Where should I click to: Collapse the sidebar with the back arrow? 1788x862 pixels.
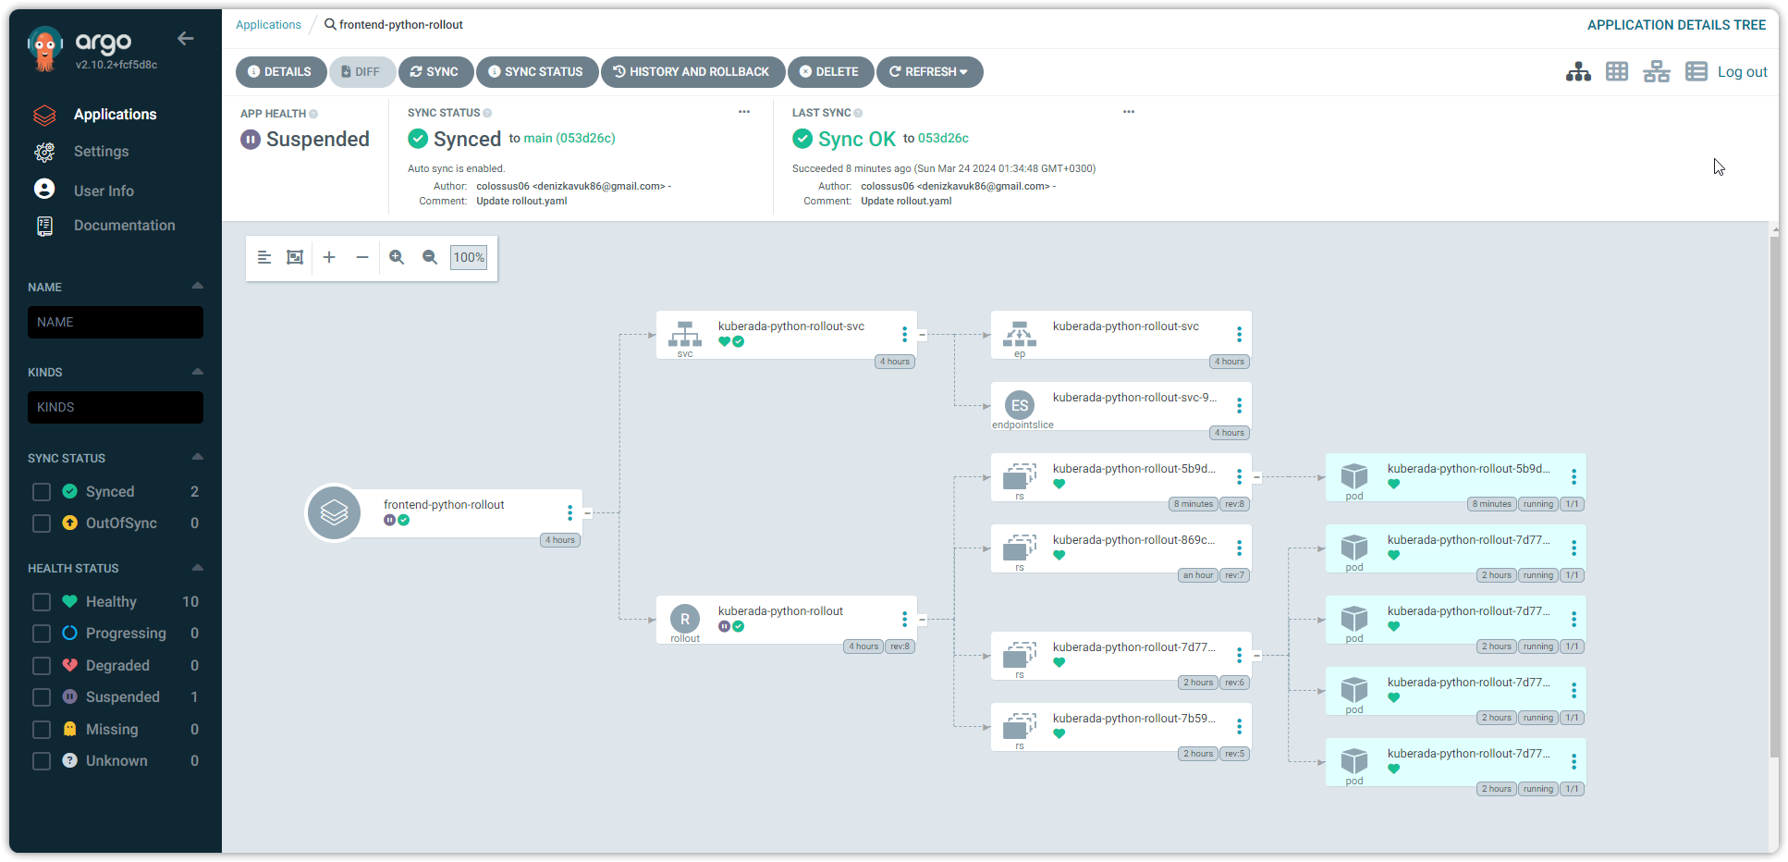pos(186,39)
